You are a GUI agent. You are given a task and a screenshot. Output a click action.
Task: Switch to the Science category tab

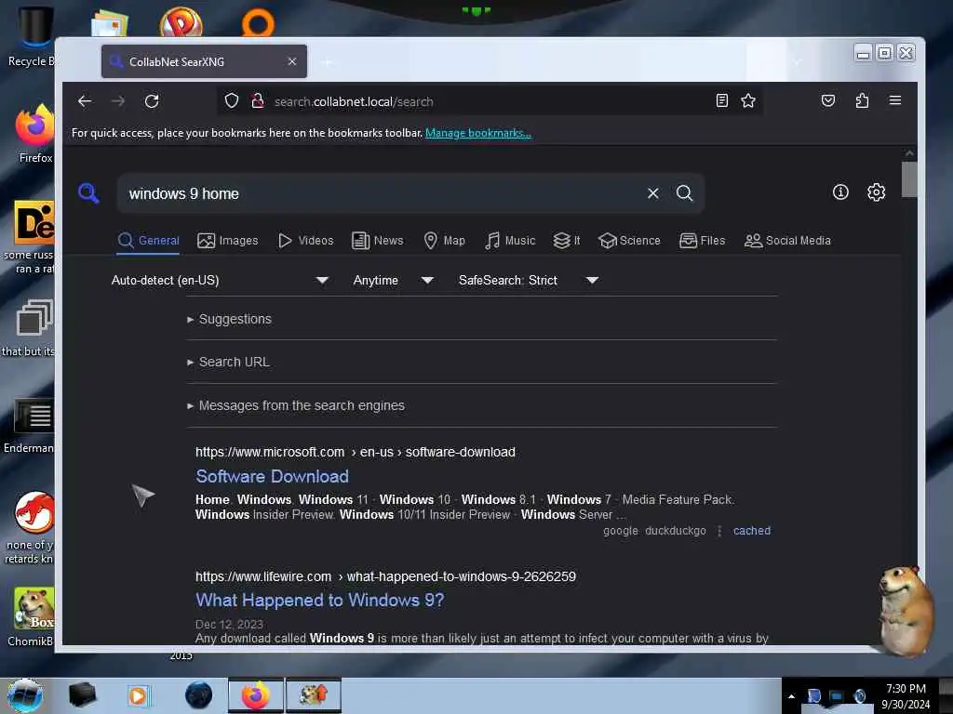click(x=629, y=241)
